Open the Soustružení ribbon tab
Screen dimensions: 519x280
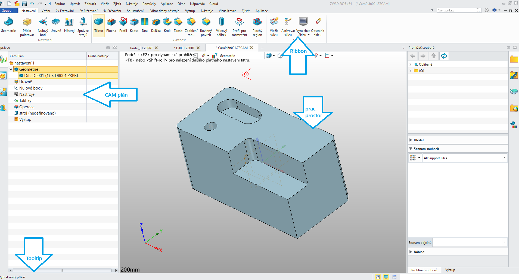[x=135, y=11]
